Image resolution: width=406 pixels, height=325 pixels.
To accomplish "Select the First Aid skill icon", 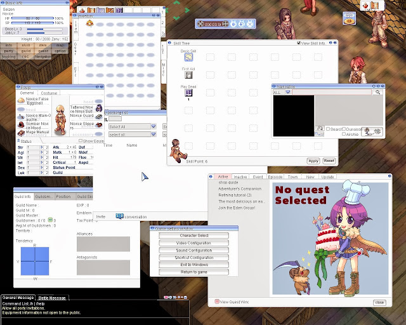I will pos(188,75).
